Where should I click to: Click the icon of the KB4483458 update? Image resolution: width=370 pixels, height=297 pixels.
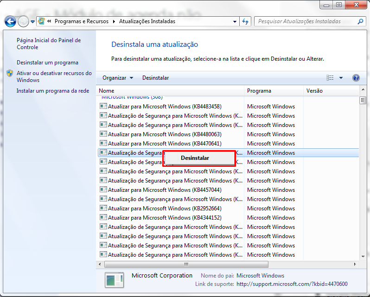click(x=103, y=106)
